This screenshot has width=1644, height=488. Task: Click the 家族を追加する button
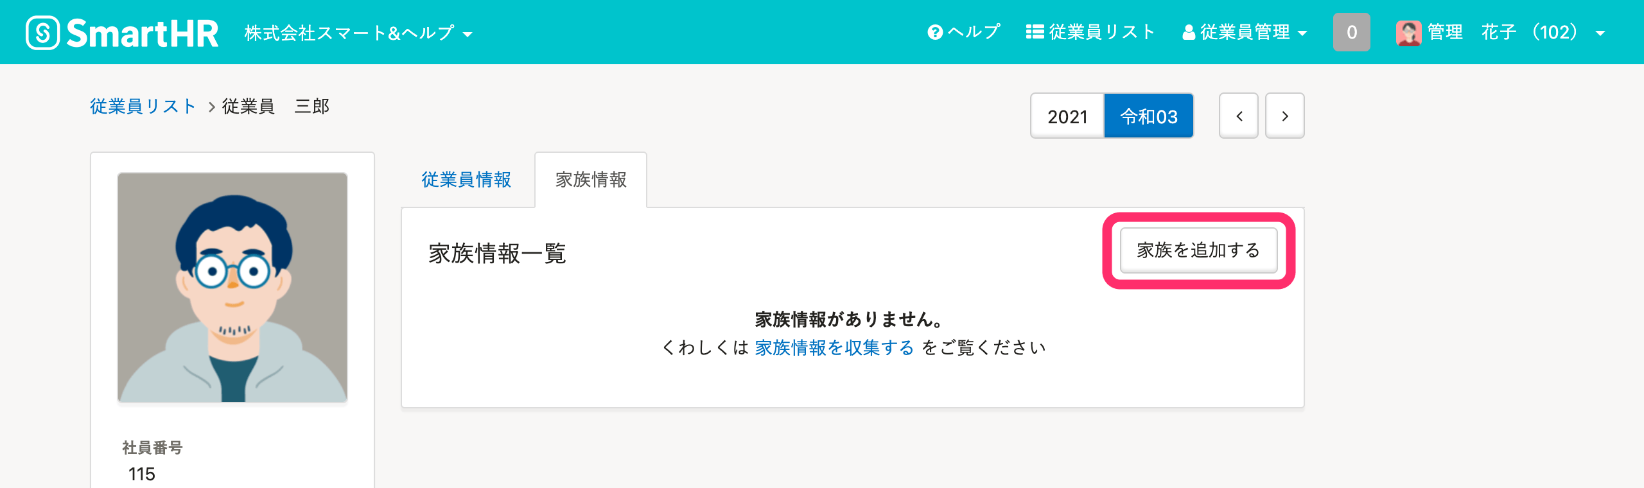[x=1198, y=250]
